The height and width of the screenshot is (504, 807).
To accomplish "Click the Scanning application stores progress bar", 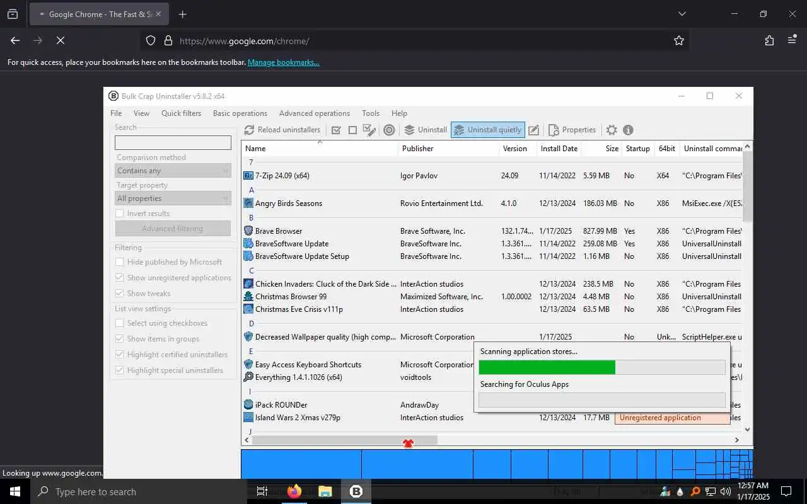I will coord(602,367).
